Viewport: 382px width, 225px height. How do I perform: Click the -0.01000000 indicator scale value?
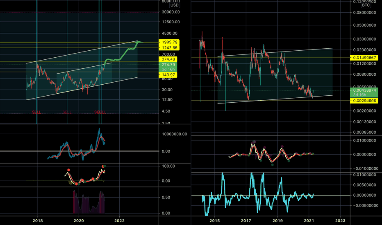pyautogui.click(x=366, y=169)
